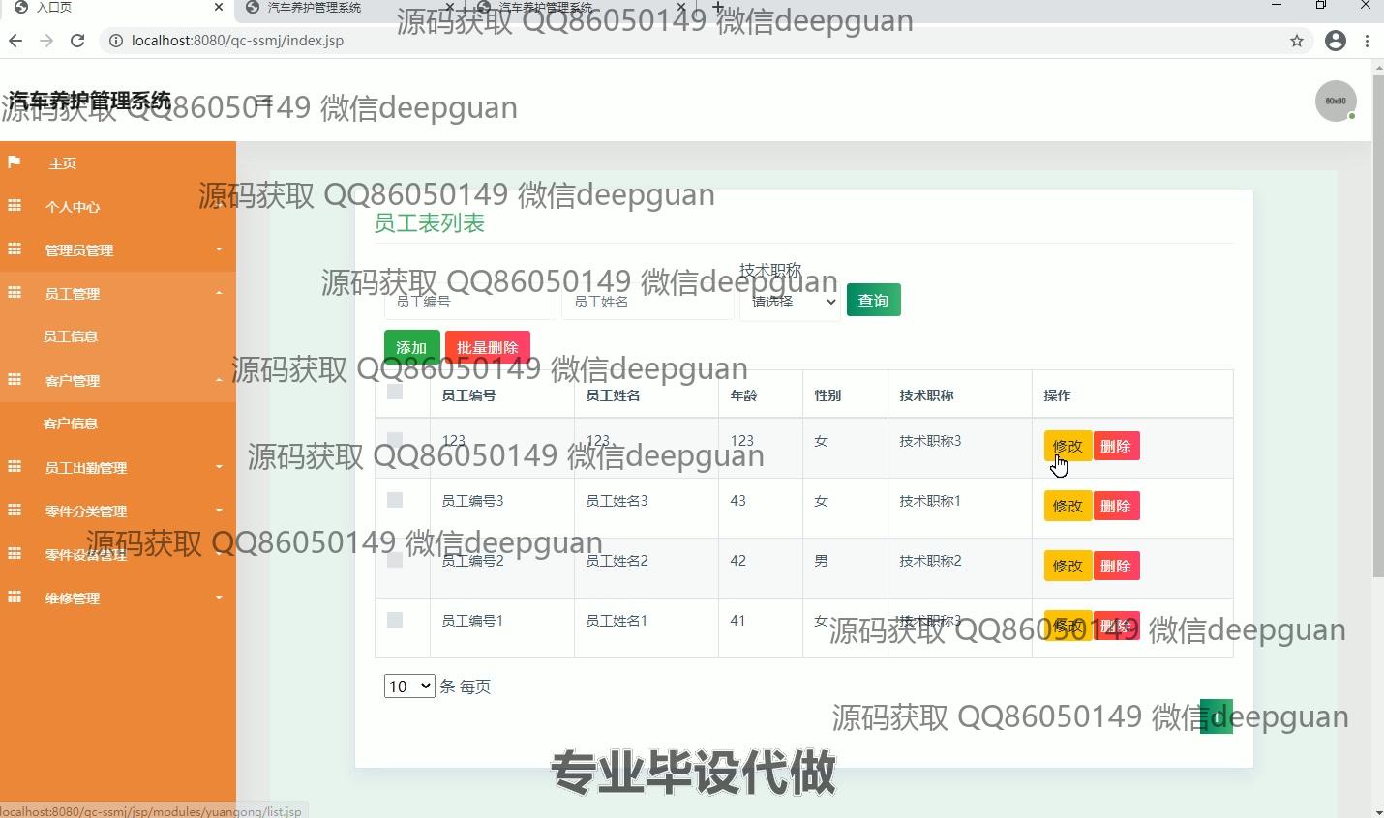Focus the 员工姓名 search field
The width and height of the screenshot is (1384, 818).
pos(647,302)
